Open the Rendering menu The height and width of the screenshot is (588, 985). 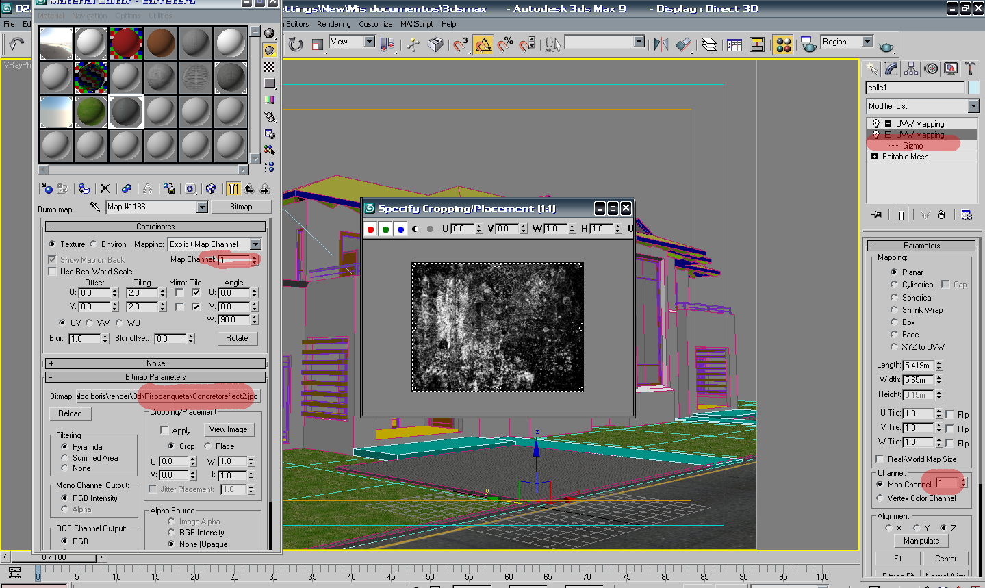click(x=334, y=24)
